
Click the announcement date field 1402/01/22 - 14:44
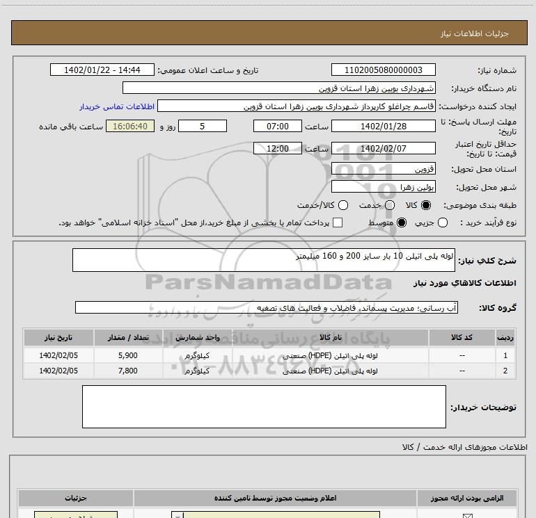click(x=102, y=70)
